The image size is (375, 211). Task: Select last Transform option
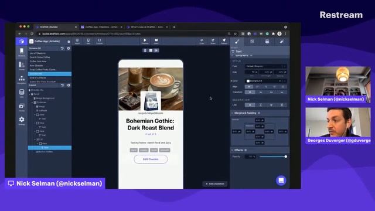(x=282, y=92)
